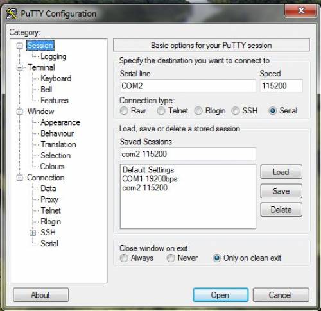This screenshot has width=321, height=311.
Task: Load the selected saved session
Action: tap(281, 172)
